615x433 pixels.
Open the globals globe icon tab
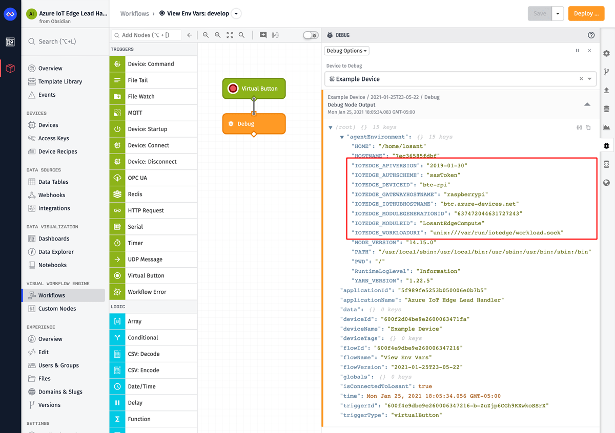[607, 183]
